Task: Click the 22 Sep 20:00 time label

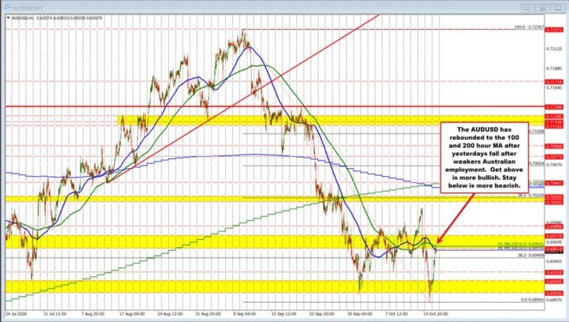Action: pyautogui.click(x=322, y=314)
